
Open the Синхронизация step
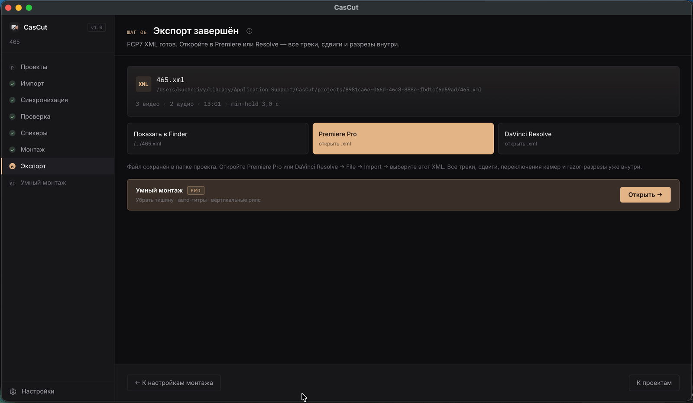point(58,100)
